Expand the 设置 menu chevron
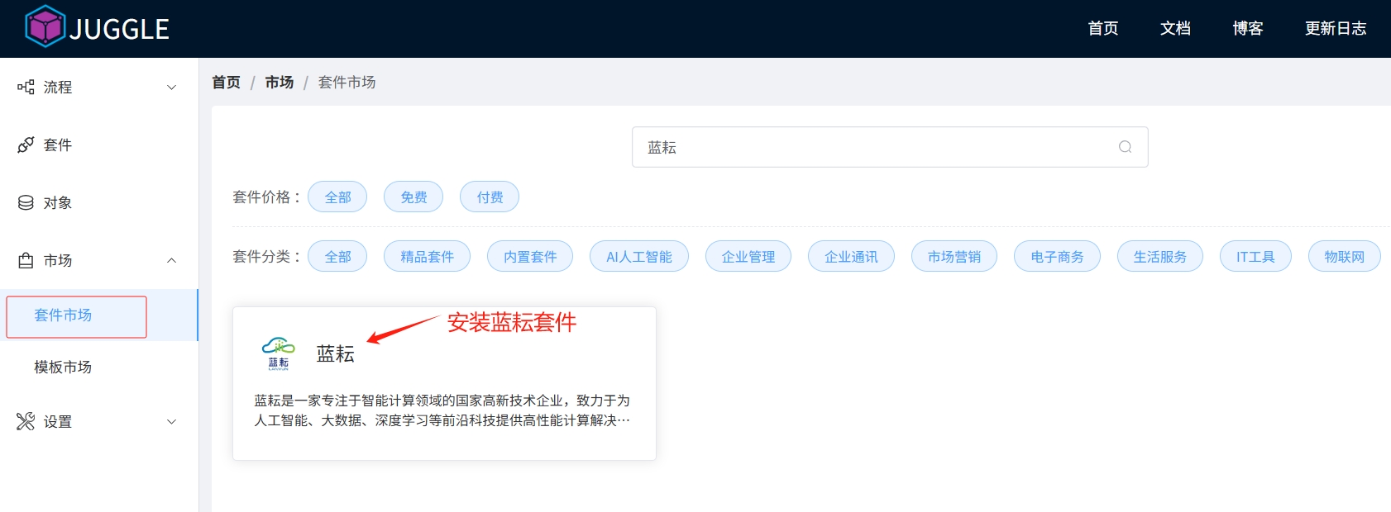 [172, 422]
